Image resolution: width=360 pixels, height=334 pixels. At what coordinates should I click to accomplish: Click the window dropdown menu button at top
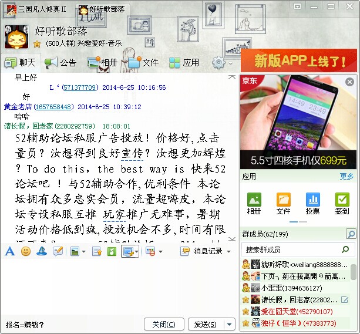297,6
